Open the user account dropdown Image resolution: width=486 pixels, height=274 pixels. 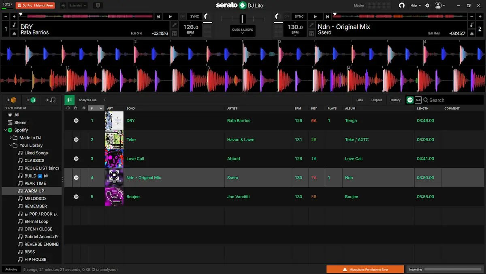pos(440,6)
